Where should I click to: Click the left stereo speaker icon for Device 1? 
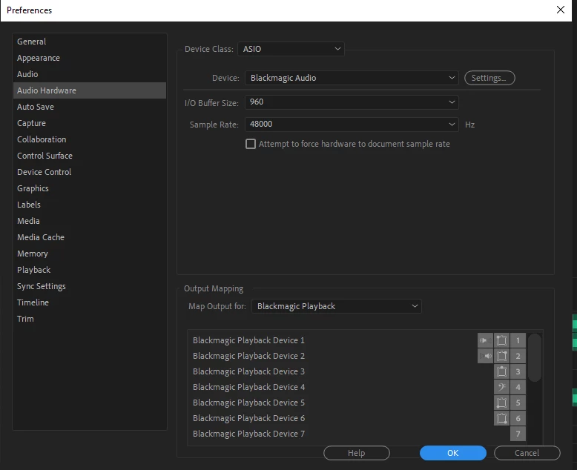click(x=485, y=340)
